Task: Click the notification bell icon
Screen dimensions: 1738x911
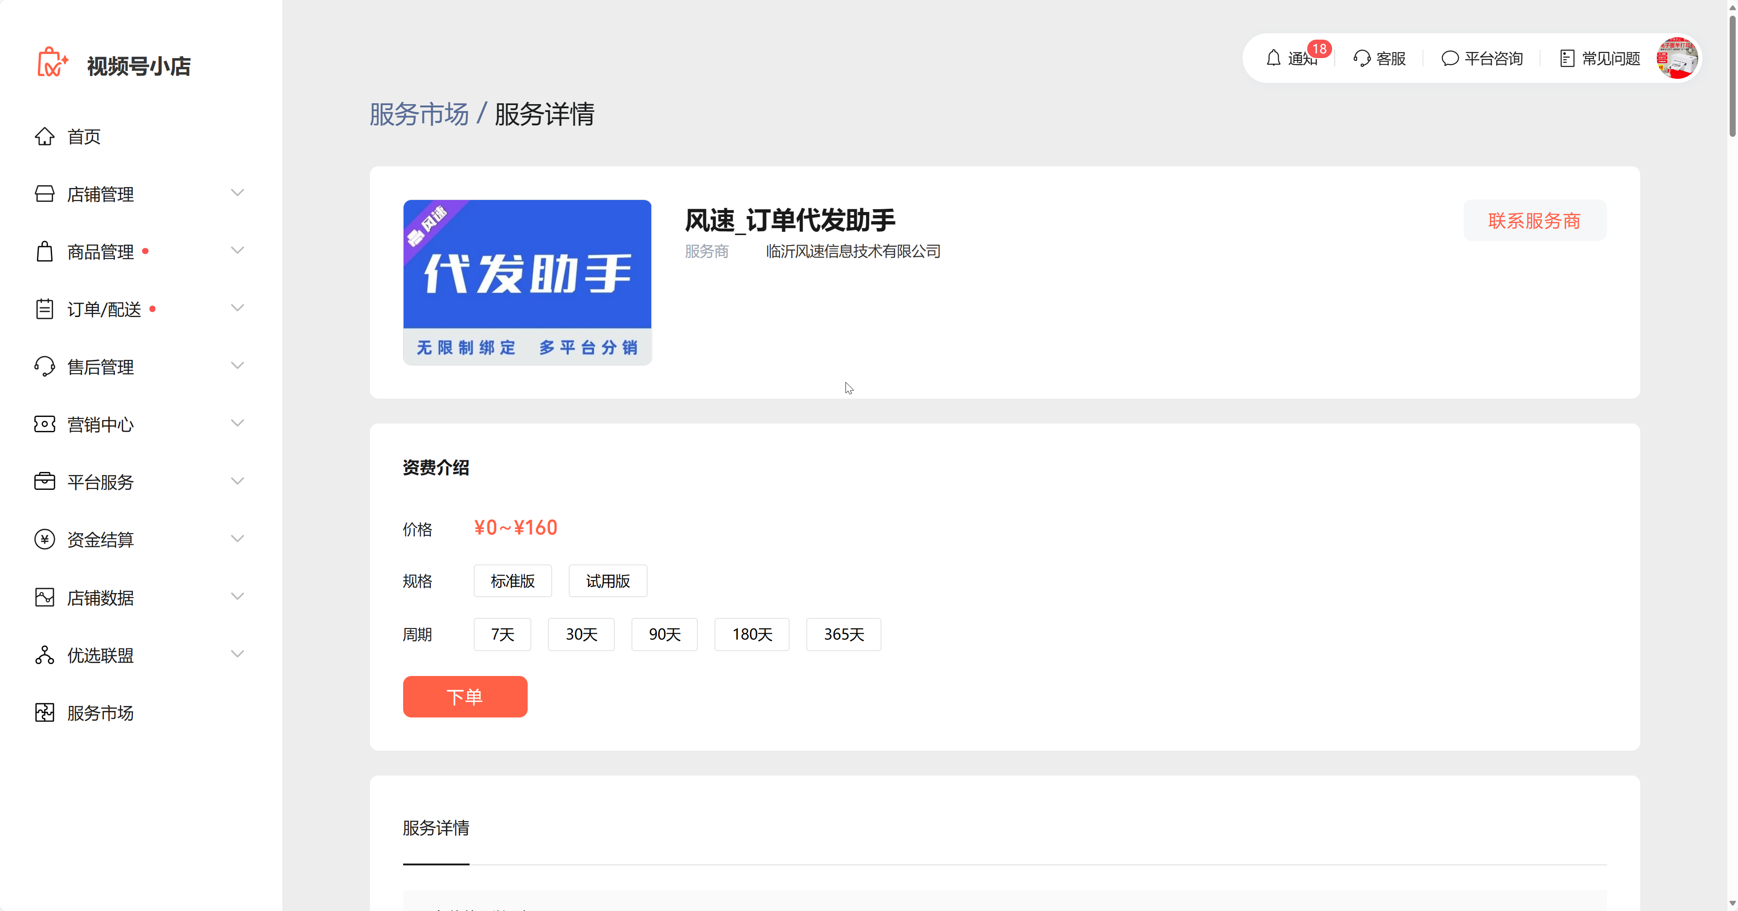Action: pos(1273,59)
